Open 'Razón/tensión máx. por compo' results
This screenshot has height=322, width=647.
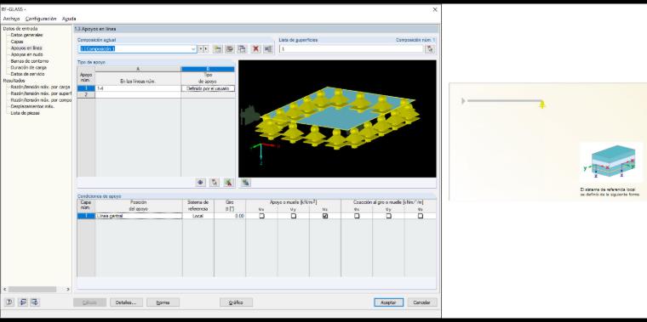click(x=41, y=100)
